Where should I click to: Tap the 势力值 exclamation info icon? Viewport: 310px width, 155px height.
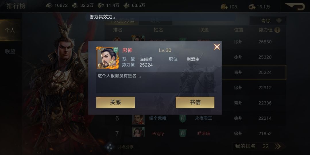[277, 30]
